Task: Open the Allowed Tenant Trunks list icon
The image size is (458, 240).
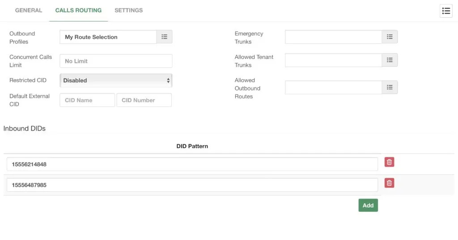Action: pyautogui.click(x=390, y=60)
